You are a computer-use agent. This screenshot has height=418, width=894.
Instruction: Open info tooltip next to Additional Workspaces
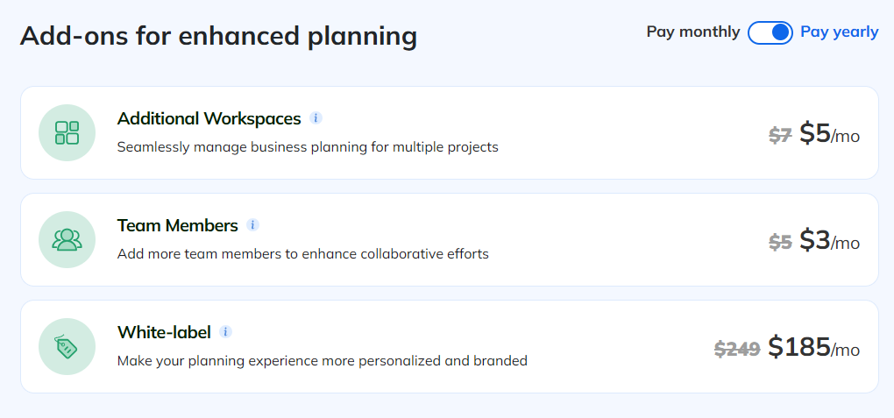coord(316,118)
